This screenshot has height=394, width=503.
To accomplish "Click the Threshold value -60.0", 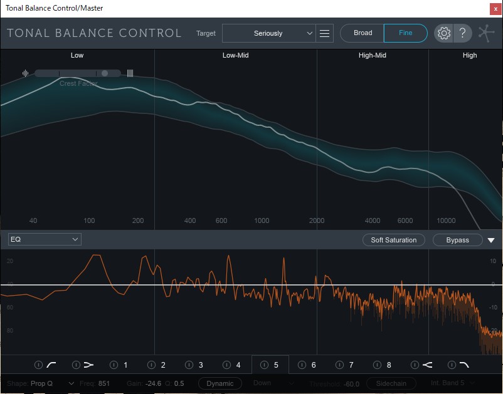I will click(350, 384).
